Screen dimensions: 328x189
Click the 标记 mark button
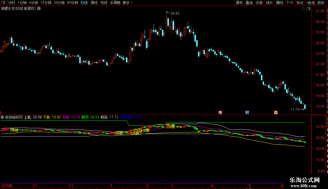[300, 3]
